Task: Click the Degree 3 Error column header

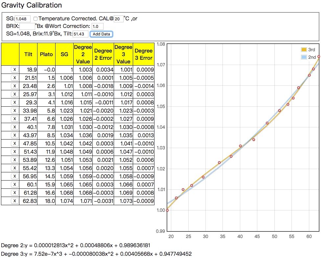Action: point(144,54)
